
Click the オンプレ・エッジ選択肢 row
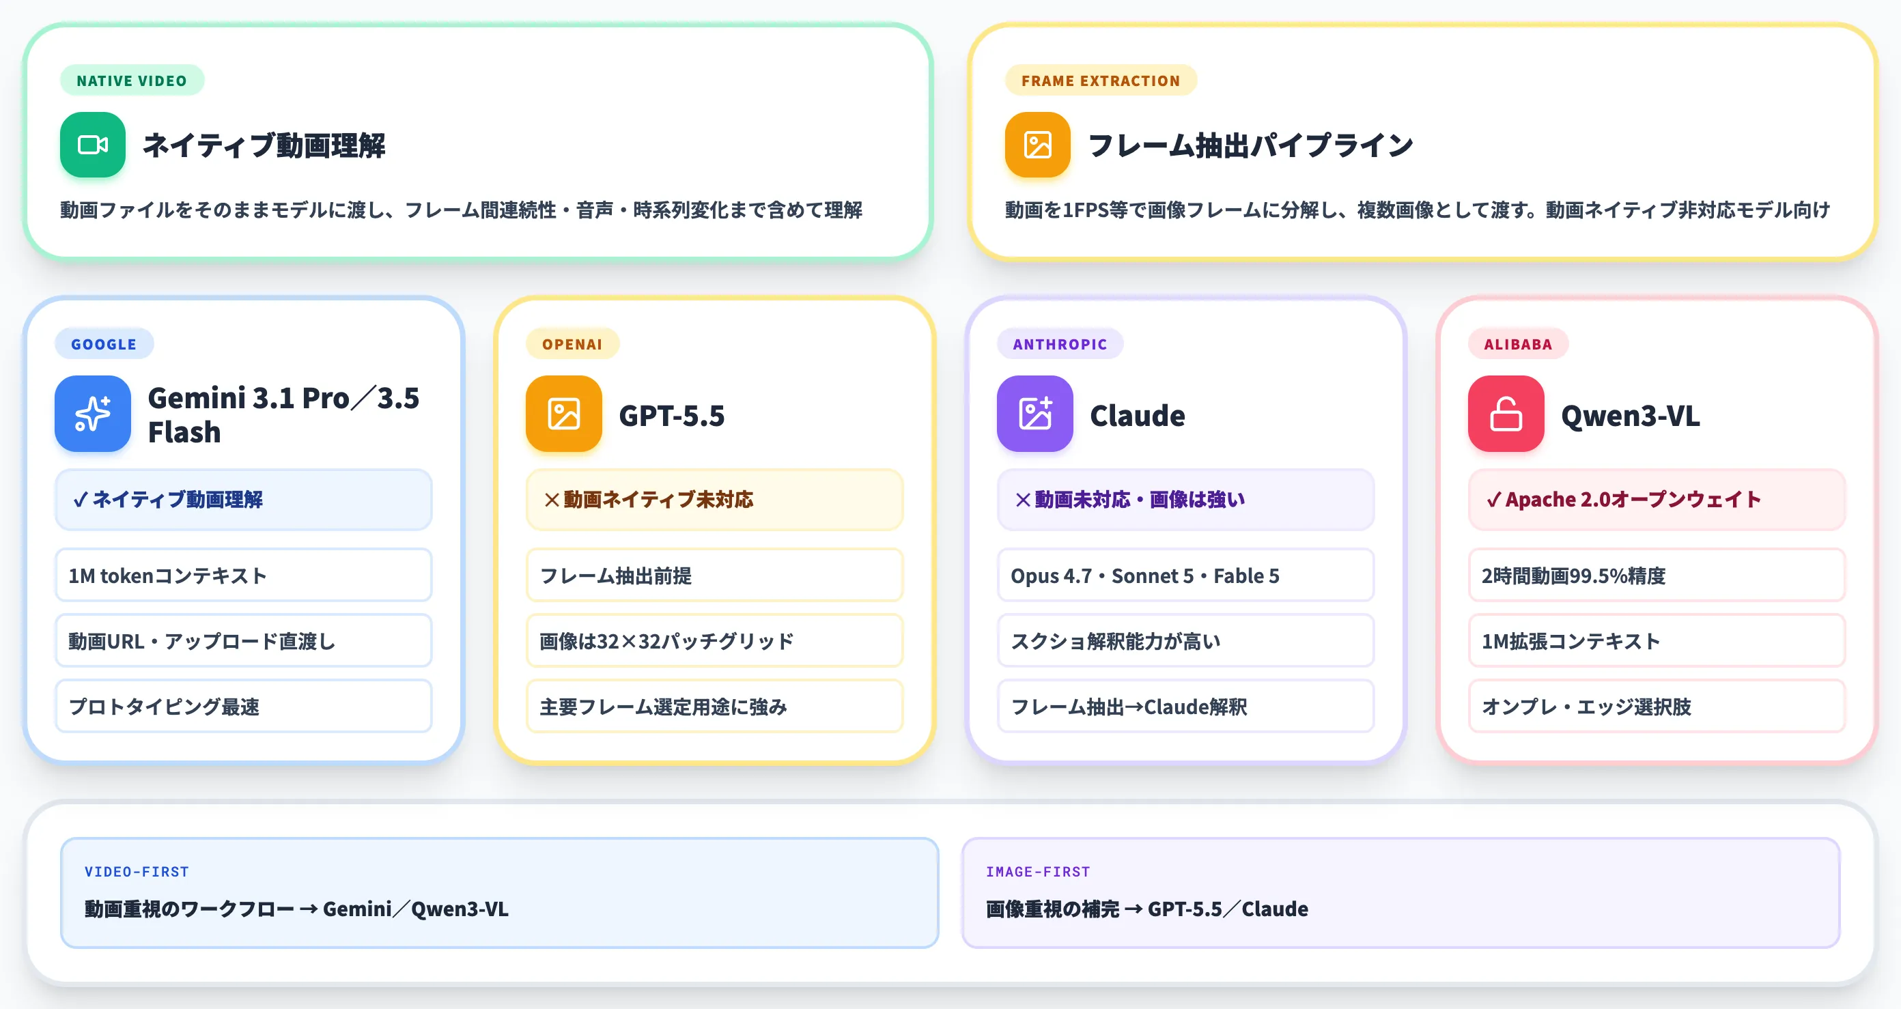1657,707
